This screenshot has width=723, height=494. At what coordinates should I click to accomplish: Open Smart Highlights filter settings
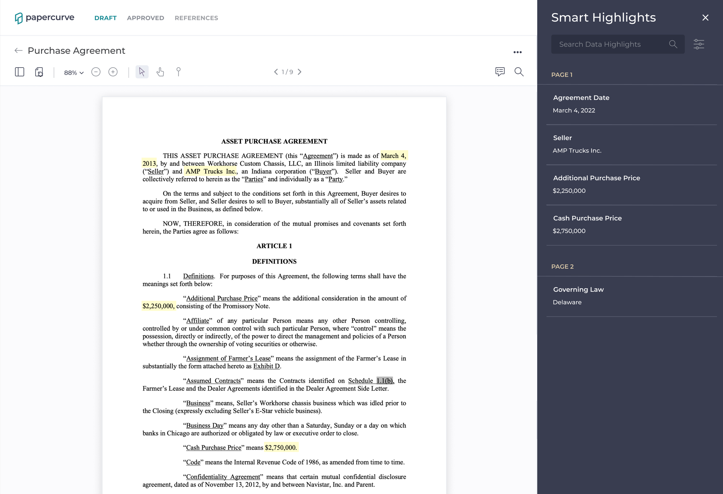pos(699,44)
